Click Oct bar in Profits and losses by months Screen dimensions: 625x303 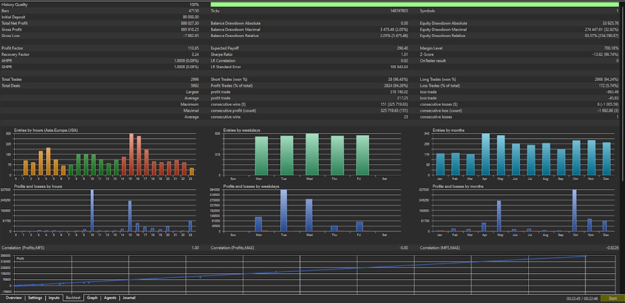(575, 210)
